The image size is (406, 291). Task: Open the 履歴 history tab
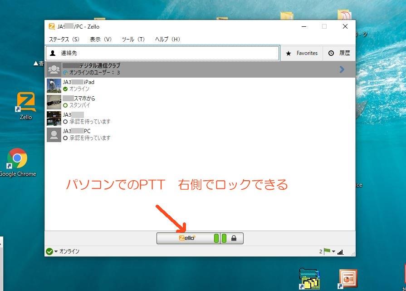pos(339,53)
